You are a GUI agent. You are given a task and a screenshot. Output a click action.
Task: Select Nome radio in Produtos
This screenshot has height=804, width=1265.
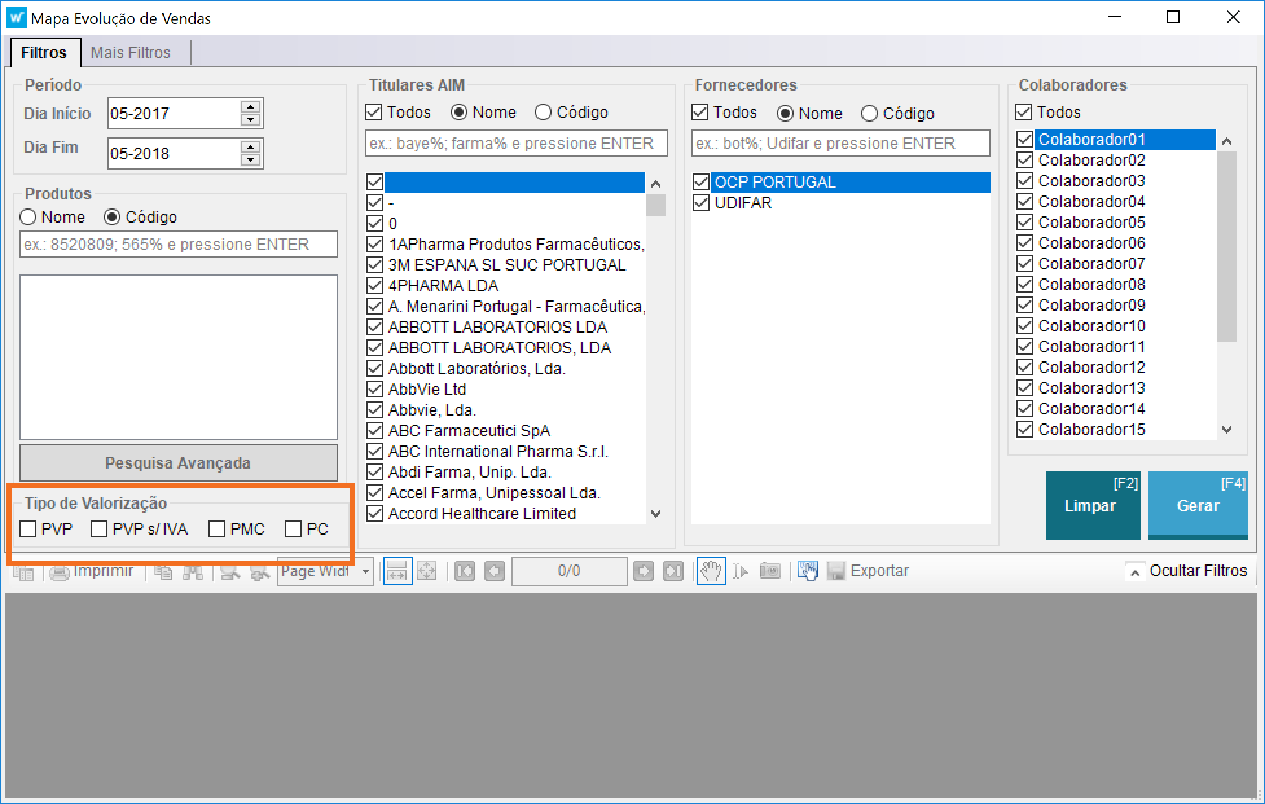(x=28, y=217)
